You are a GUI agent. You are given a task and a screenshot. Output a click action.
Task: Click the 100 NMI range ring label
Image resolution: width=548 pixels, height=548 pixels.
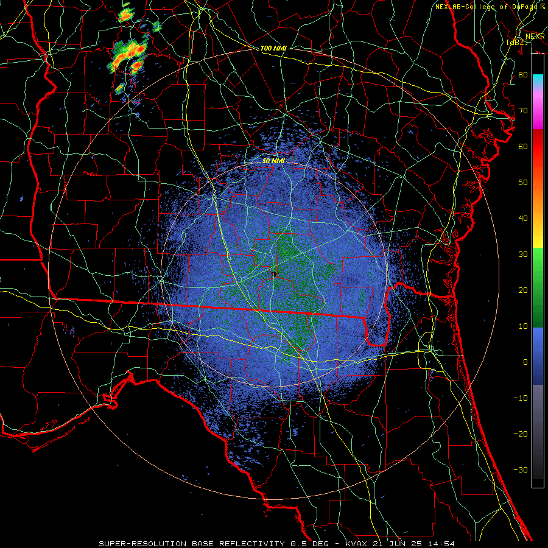(x=273, y=48)
